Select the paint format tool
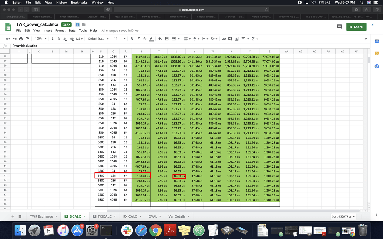The image size is (383, 239). click(28, 38)
